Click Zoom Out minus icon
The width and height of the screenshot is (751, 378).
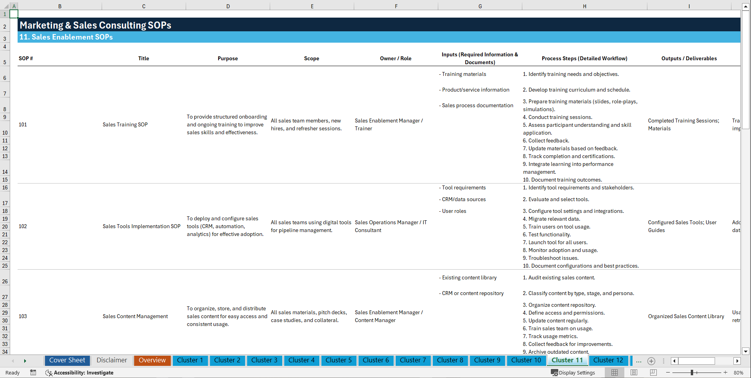(668, 373)
